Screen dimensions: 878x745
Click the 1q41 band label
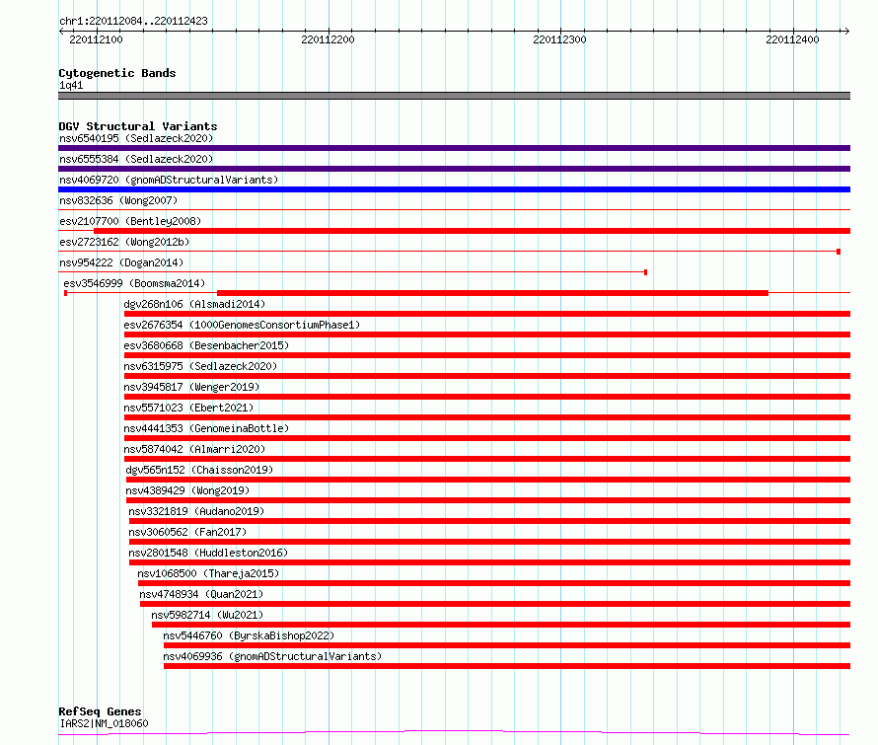tap(71, 85)
